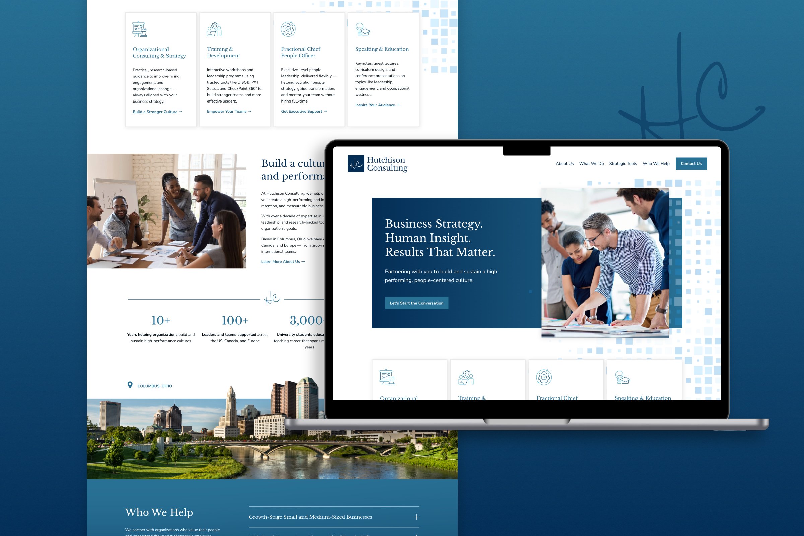Click the HC monogram divider above the statistics
Viewport: 804px width, 536px height.
coord(272,299)
